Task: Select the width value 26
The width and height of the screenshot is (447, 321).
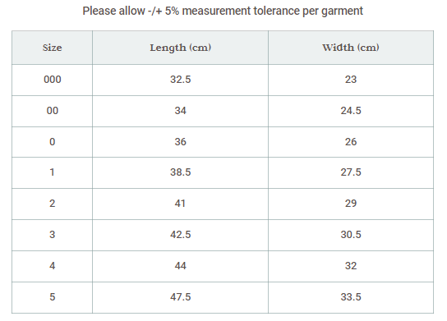Action: point(351,141)
